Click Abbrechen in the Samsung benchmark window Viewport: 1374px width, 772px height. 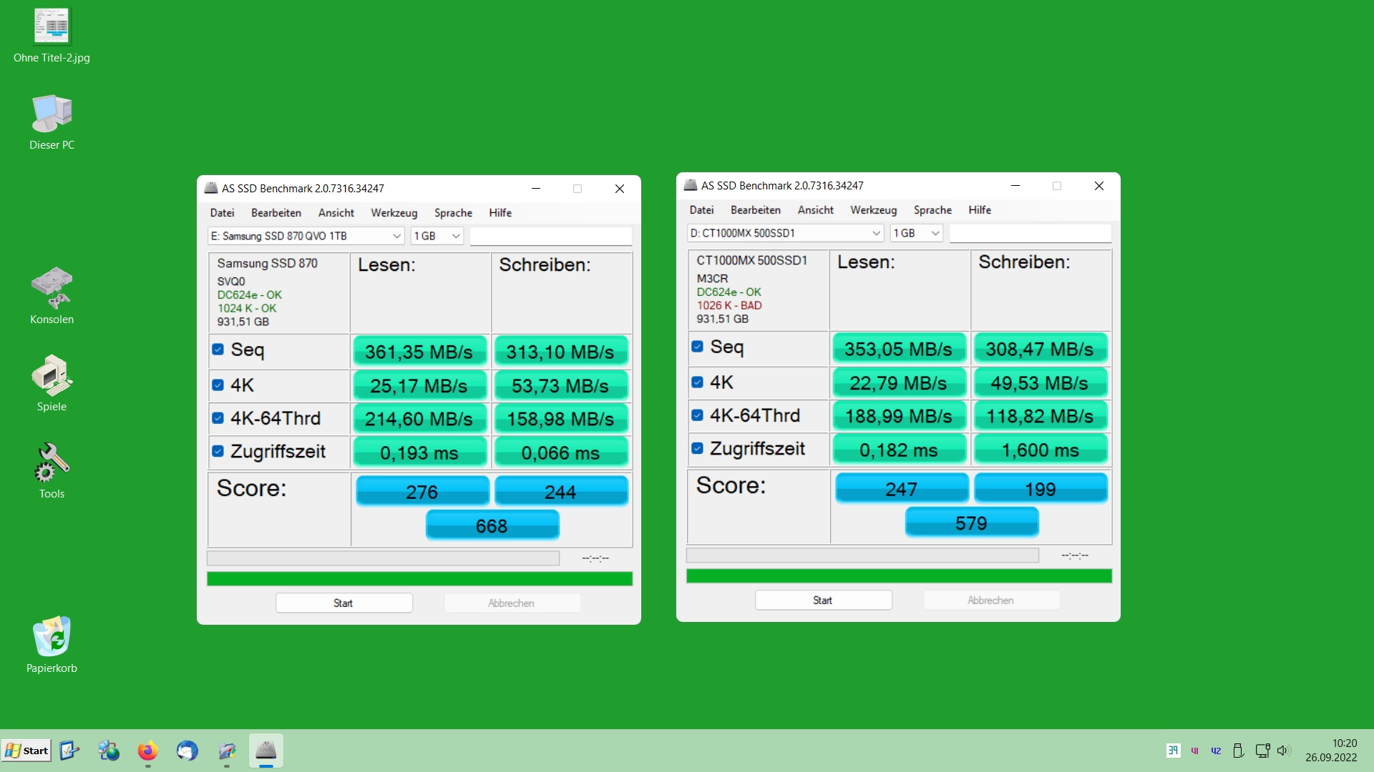point(512,603)
